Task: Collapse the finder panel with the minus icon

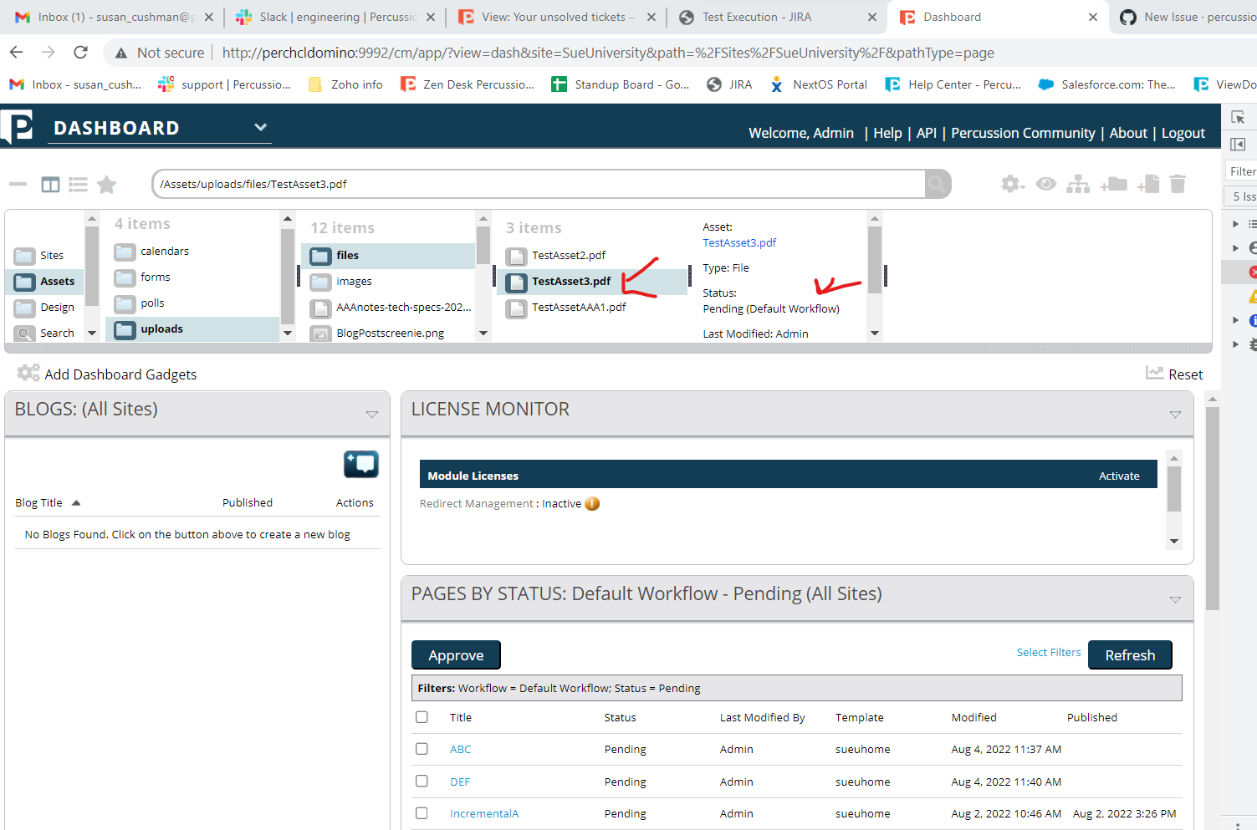Action: [18, 184]
